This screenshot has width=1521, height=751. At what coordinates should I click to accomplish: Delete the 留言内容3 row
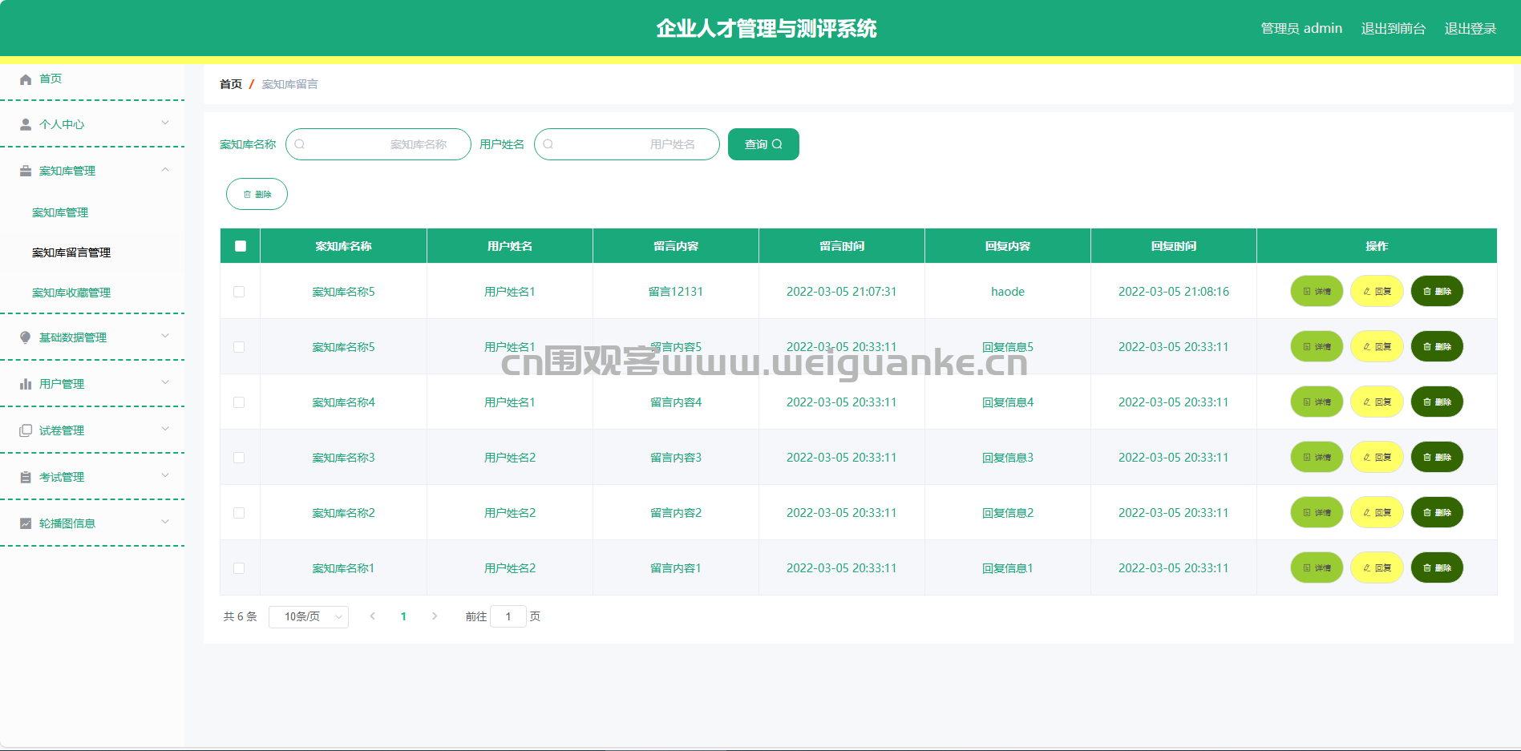pos(1437,457)
